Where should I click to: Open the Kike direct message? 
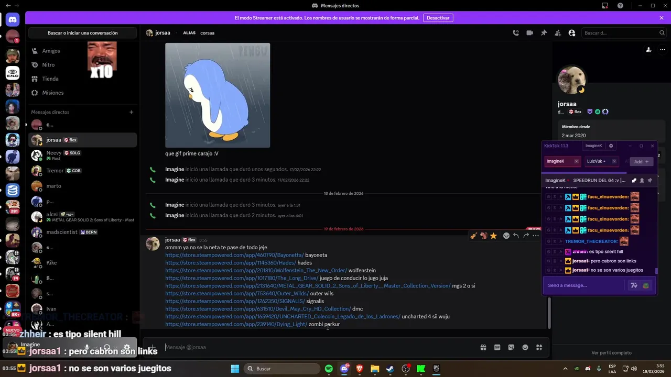(82, 263)
